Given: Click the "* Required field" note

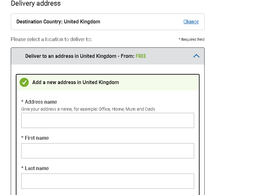Looking at the screenshot, I should pyautogui.click(x=191, y=40).
